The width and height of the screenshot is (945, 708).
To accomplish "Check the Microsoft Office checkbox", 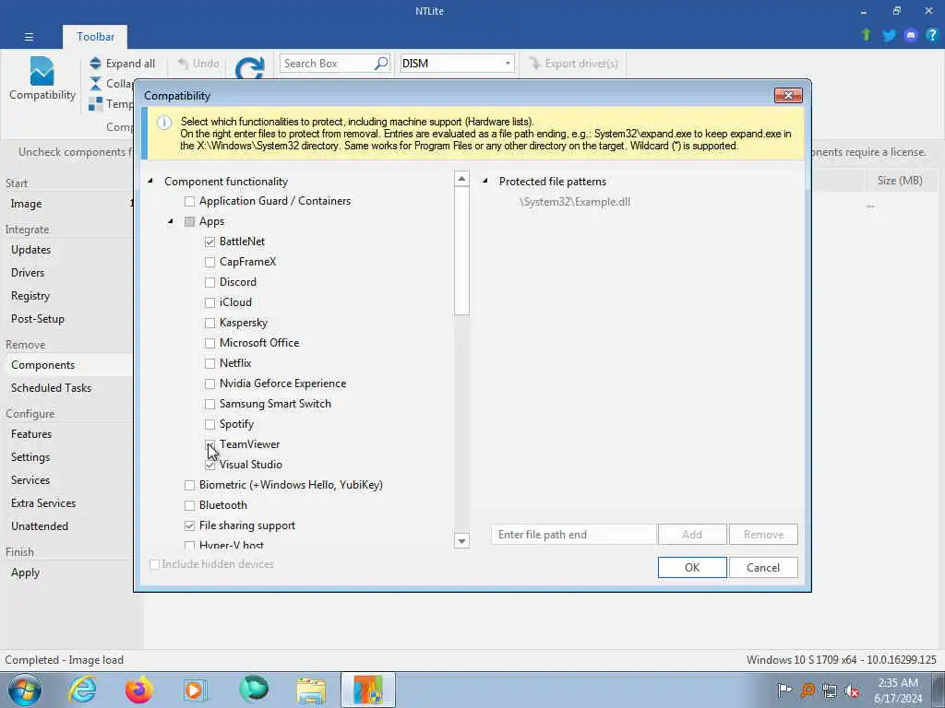I will click(x=209, y=343).
